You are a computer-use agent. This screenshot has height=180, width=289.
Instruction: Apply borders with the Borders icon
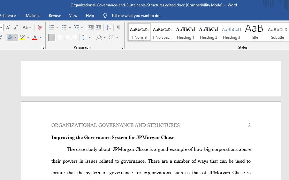(x=111, y=37)
